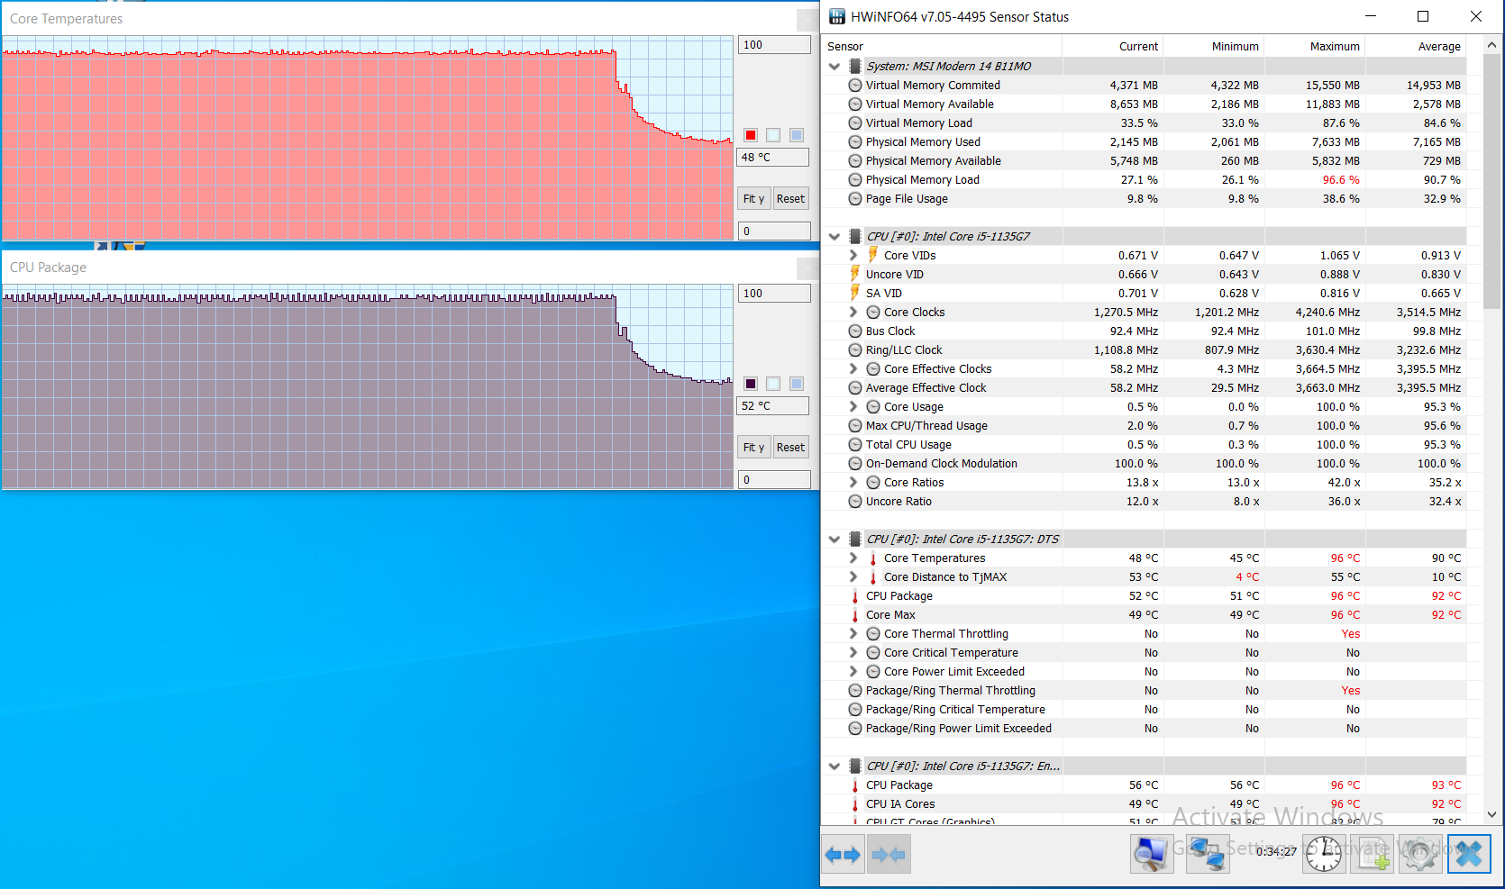Expand the Core Distance to TjMAX row

(853, 576)
